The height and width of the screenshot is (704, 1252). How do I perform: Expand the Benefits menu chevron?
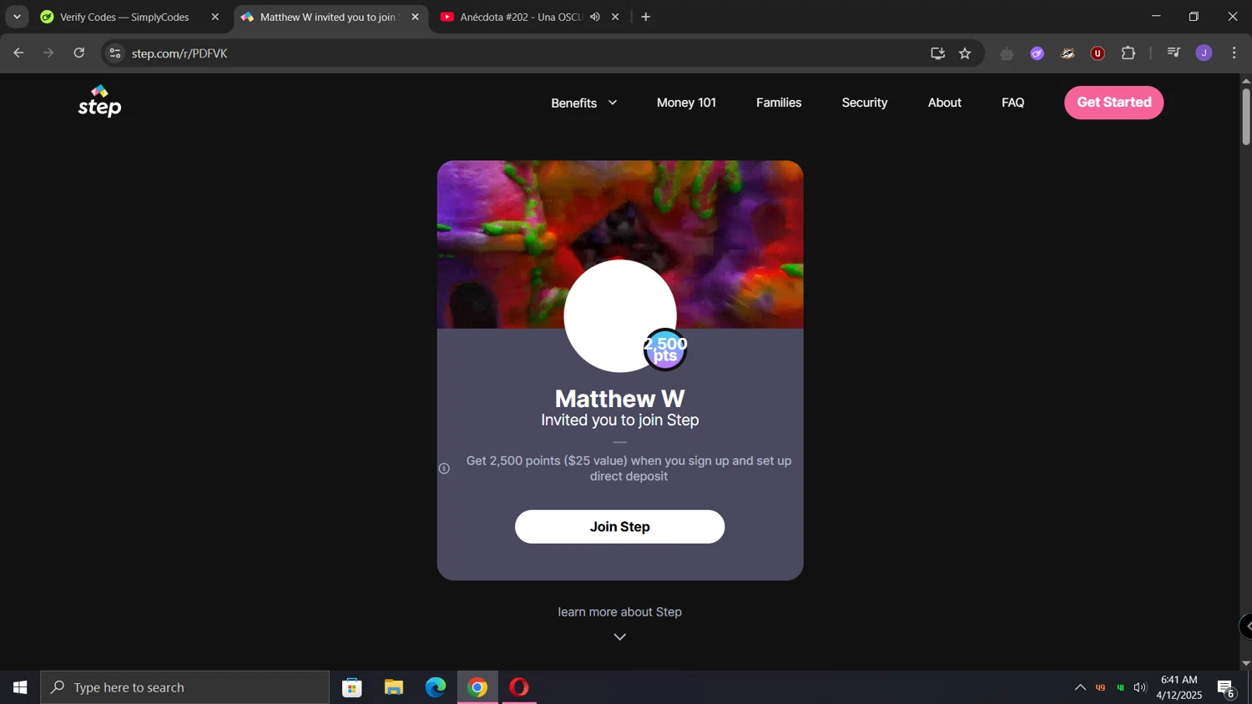pos(613,103)
